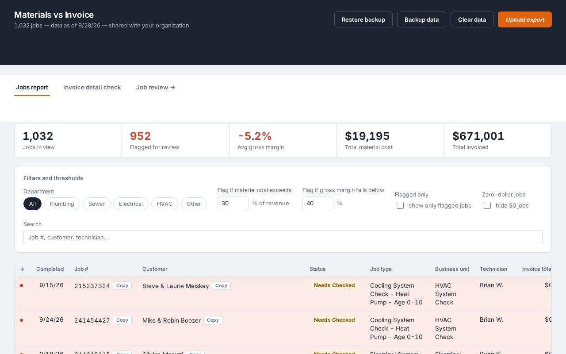The width and height of the screenshot is (566, 354).
Task: Click the Restore backup button
Action: [363, 19]
